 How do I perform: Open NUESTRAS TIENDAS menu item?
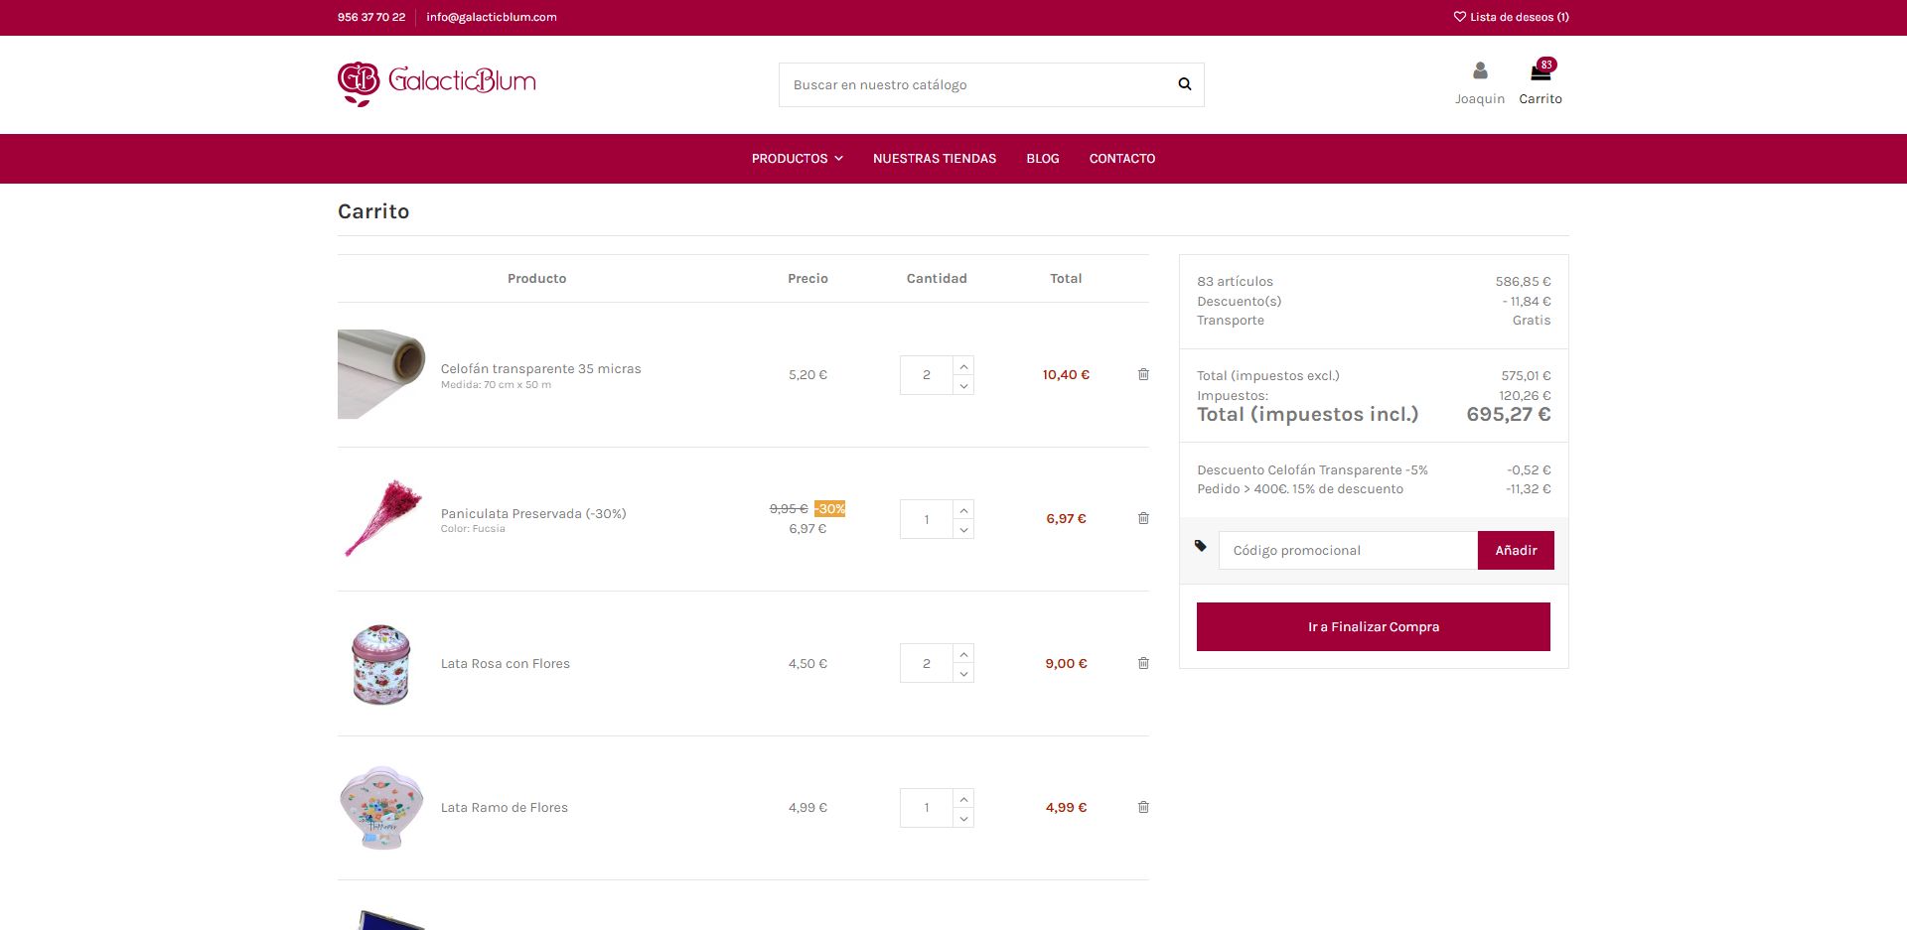pyautogui.click(x=935, y=159)
